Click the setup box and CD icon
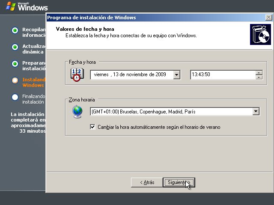274x205 pixels. [x=260, y=34]
